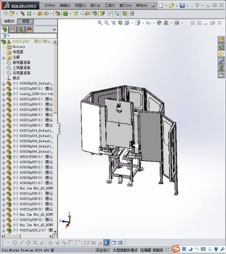
Task: Click the Sogou S input method icon
Action: pyautogui.click(x=176, y=249)
